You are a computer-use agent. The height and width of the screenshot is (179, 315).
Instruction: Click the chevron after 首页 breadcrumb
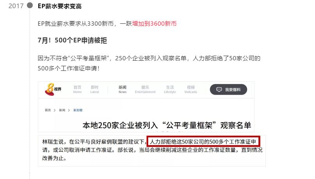click(55, 110)
